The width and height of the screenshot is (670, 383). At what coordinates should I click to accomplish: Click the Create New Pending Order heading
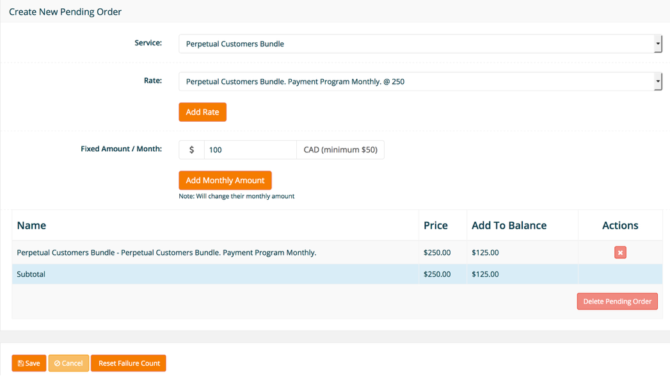click(x=65, y=12)
